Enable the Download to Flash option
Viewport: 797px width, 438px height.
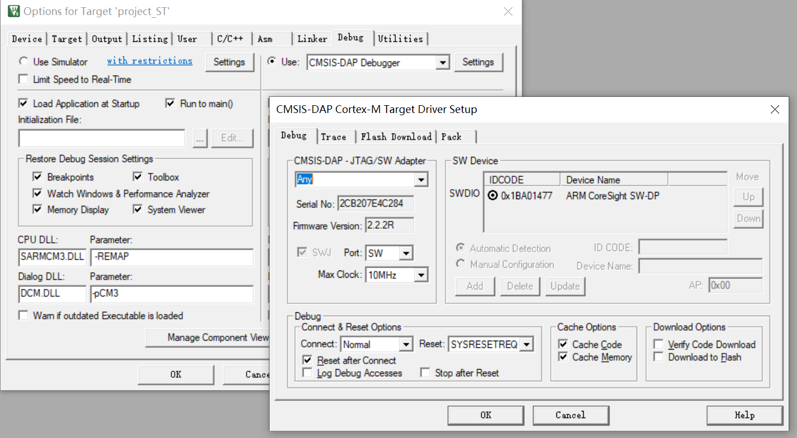click(659, 357)
